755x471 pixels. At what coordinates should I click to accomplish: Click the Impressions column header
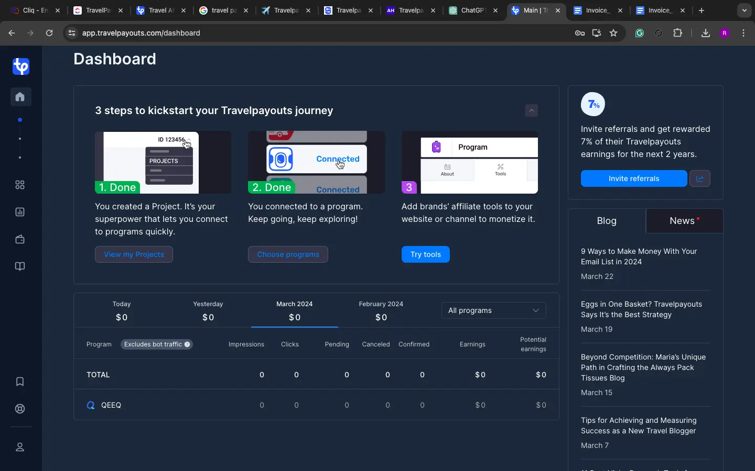tap(246, 344)
